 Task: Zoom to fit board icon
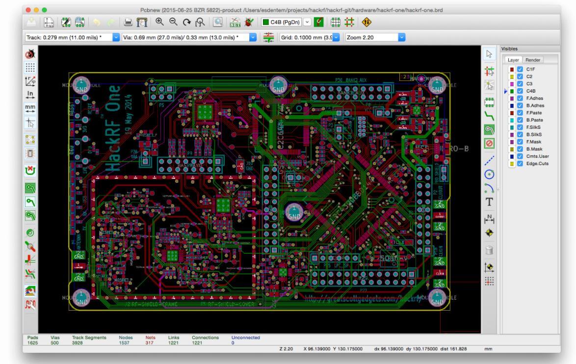coord(200,23)
